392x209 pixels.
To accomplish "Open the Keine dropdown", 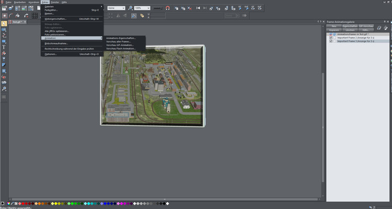I will coord(116,8).
